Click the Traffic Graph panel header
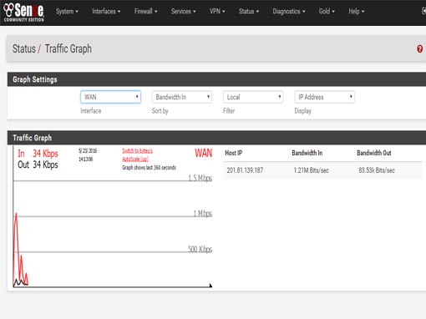Screen dimensions: 426x319 click(x=216, y=138)
